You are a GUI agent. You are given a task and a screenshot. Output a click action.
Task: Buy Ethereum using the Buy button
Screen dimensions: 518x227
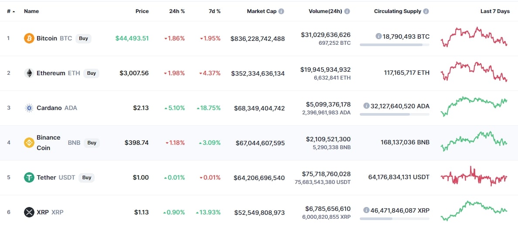click(92, 73)
